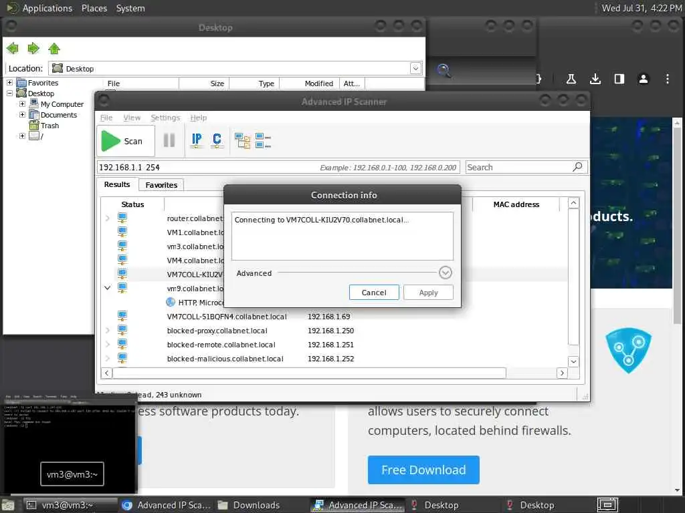Toggle the browser side panel icon
Screen dimensions: 685x513
619,79
